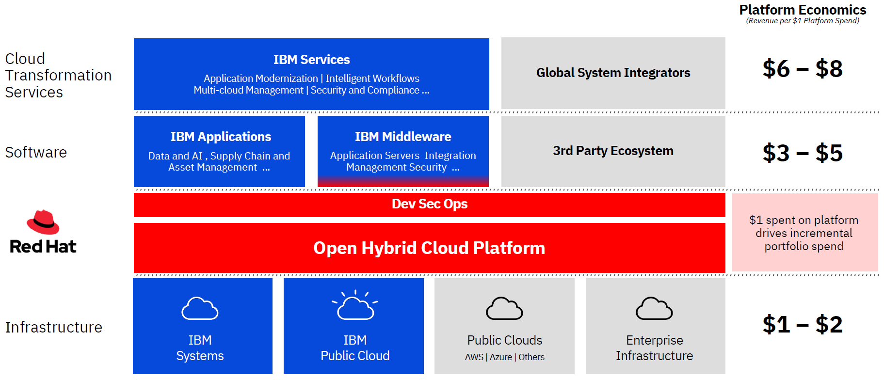Click the cloud icon above Enterprise Infrastructure
884x380 pixels.
tap(654, 309)
